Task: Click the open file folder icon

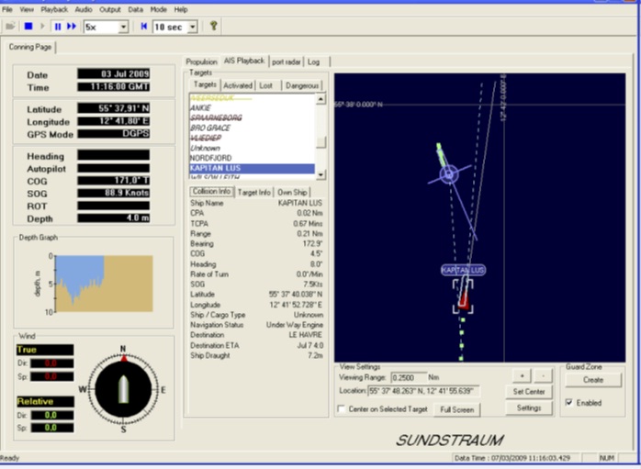Action: coord(10,27)
